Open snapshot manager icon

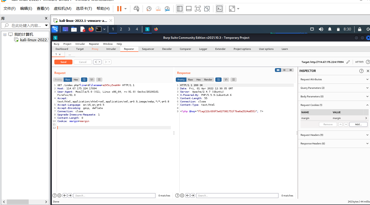[167, 9]
